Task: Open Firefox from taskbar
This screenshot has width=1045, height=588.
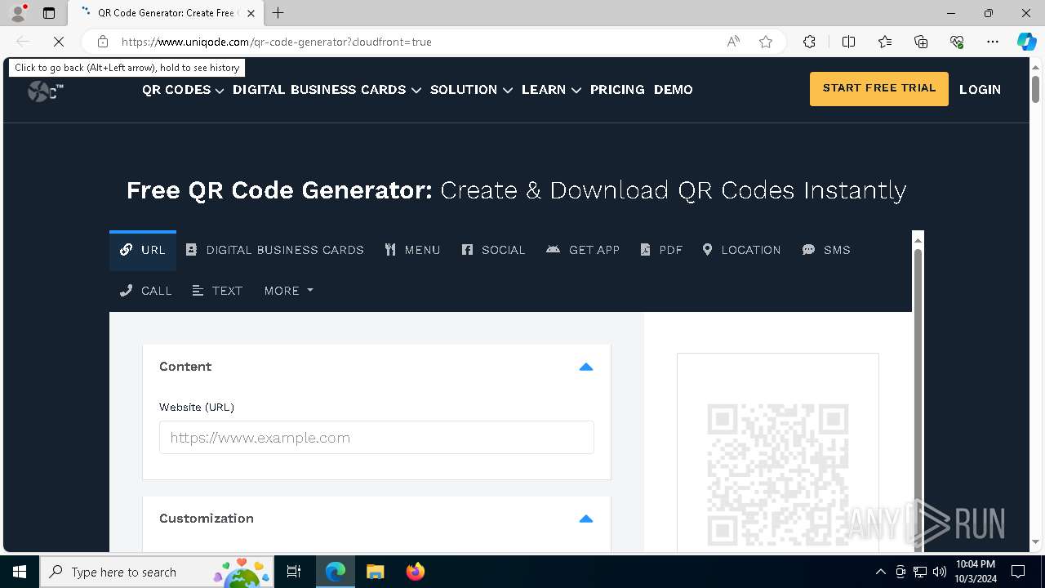Action: tap(415, 572)
